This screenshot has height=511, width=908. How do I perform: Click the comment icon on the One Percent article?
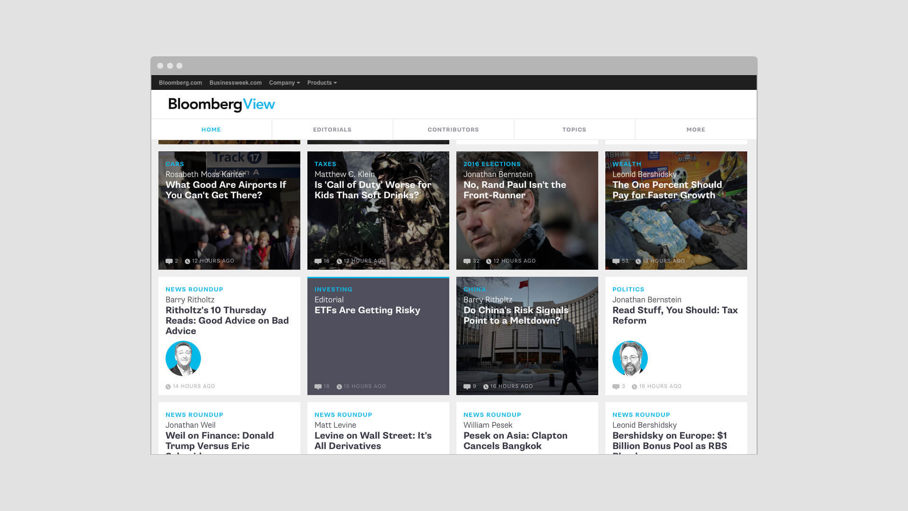point(616,261)
